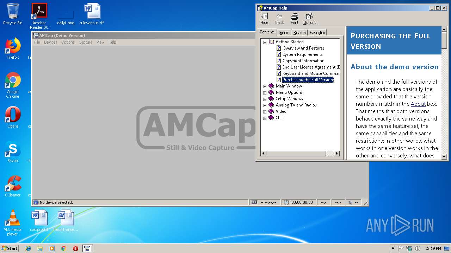
Task: Select the Acrobat Reader DC desktop shortcut
Action: 39,16
